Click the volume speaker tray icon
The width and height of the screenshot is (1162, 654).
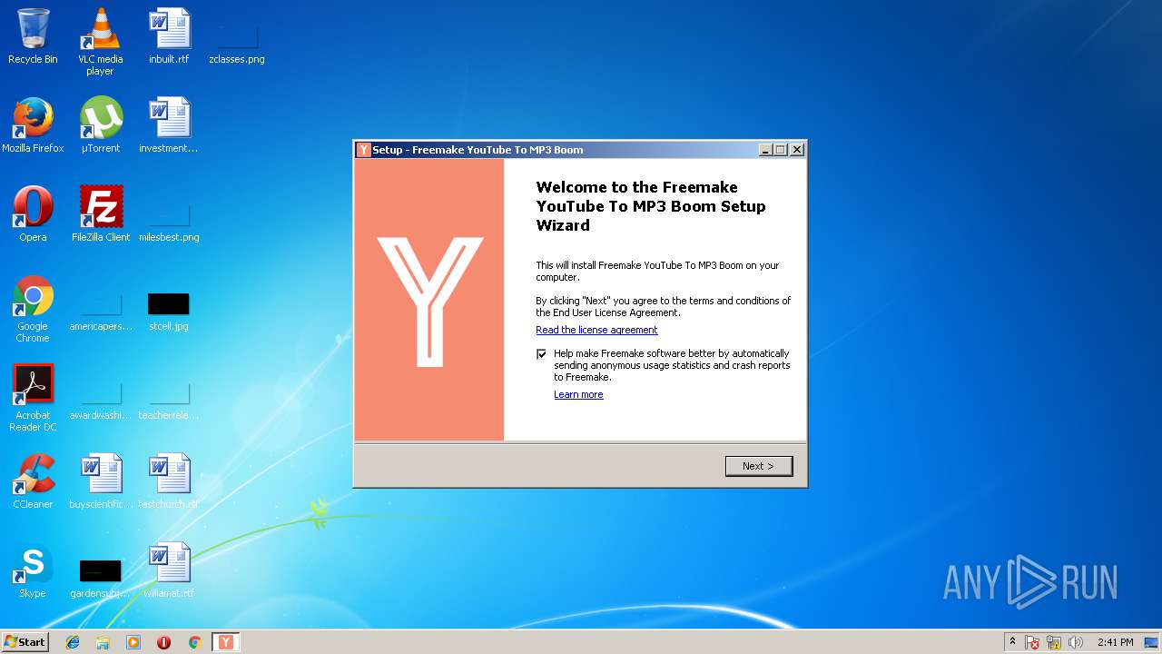coord(1076,642)
